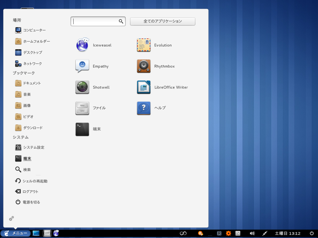
Task: Open ビデオ videos bookmark folder
Action: pyautogui.click(x=24, y=117)
